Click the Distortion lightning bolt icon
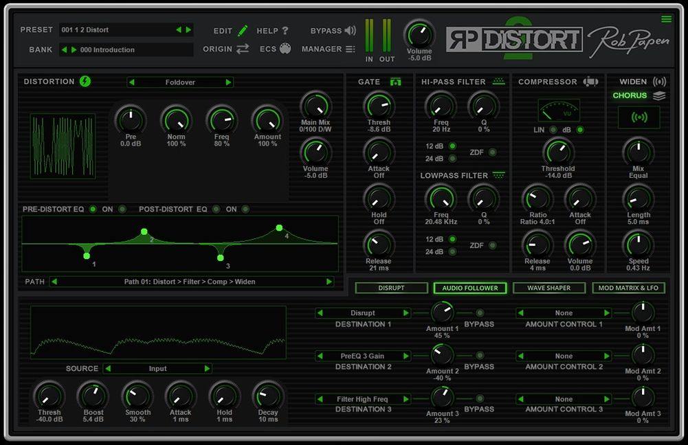 point(85,81)
